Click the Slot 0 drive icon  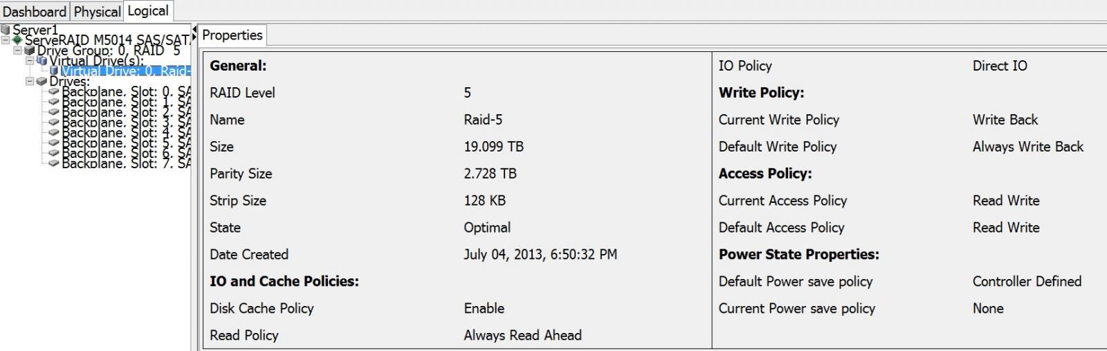pyautogui.click(x=54, y=91)
